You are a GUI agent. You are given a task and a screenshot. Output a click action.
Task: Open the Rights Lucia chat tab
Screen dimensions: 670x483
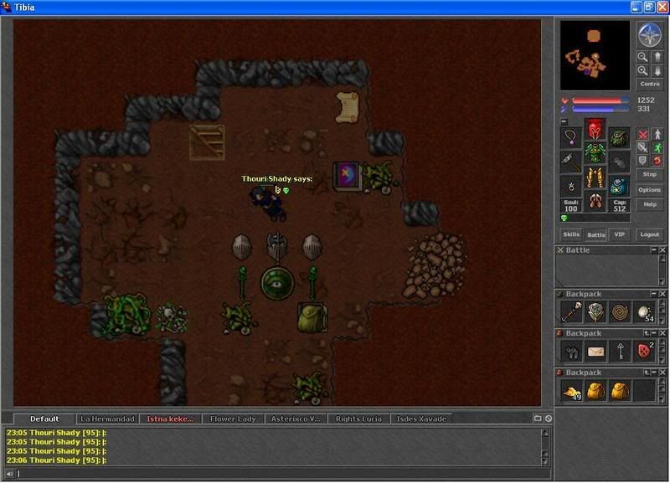pos(358,419)
